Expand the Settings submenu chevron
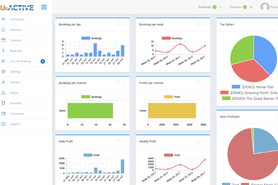Viewport: 278px width, 185px height. click(43, 72)
